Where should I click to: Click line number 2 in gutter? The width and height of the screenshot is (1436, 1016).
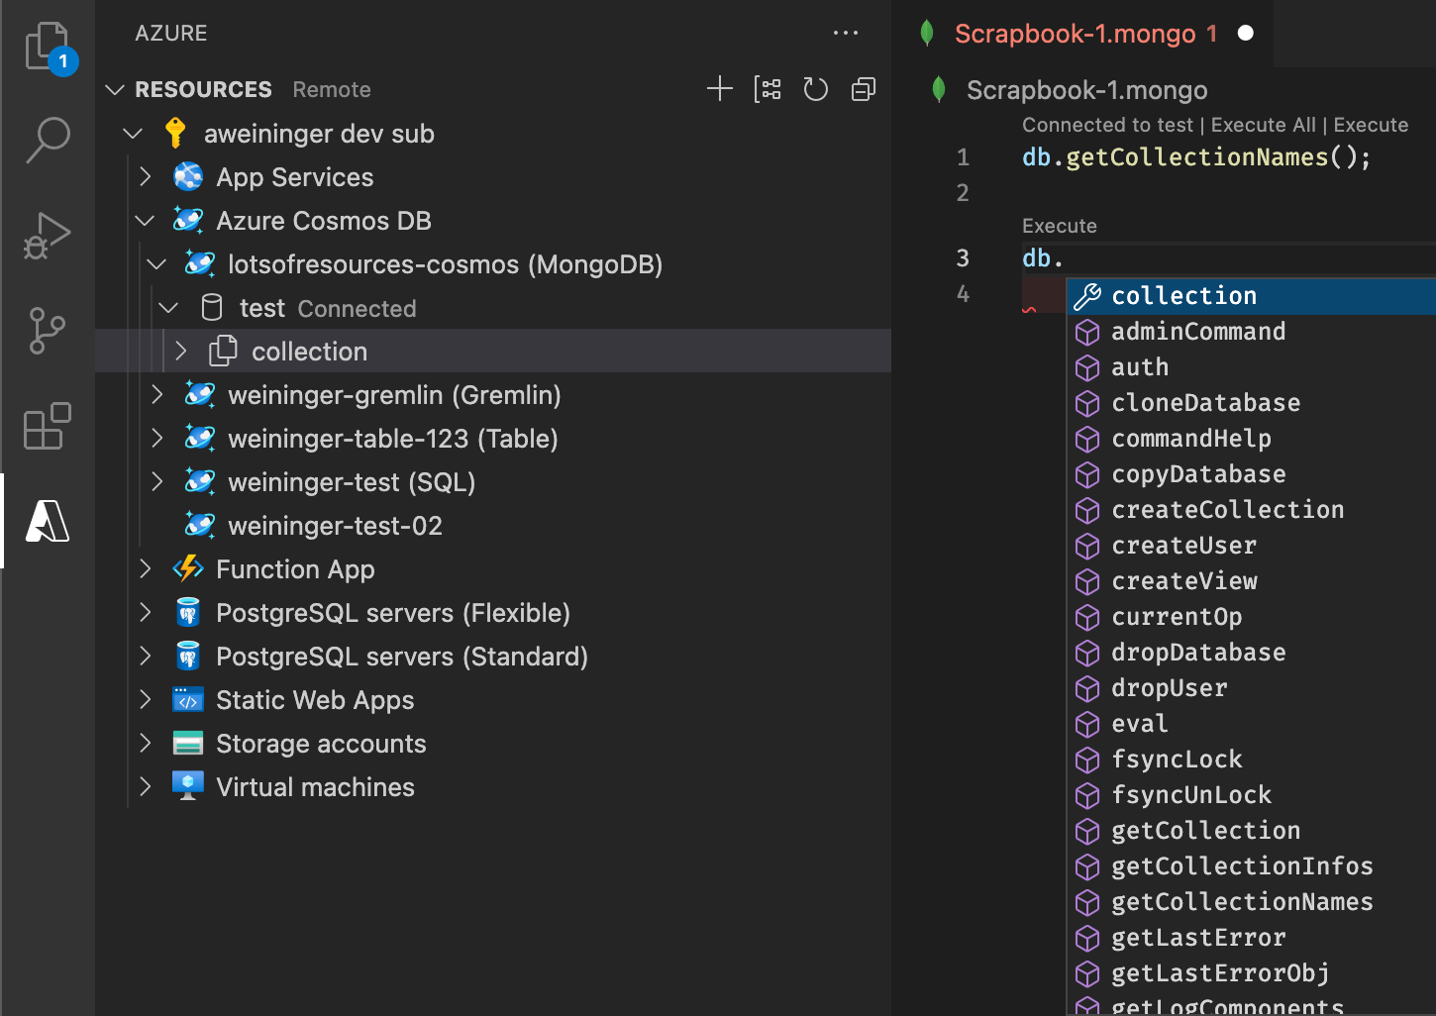coord(963,193)
